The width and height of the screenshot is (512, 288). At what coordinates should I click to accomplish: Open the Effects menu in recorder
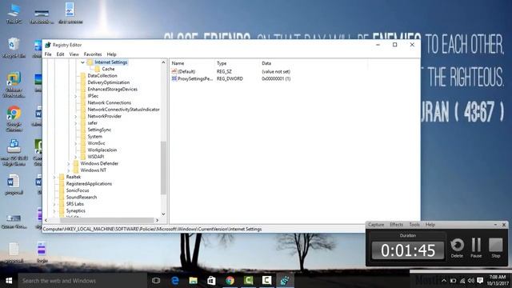(x=397, y=225)
